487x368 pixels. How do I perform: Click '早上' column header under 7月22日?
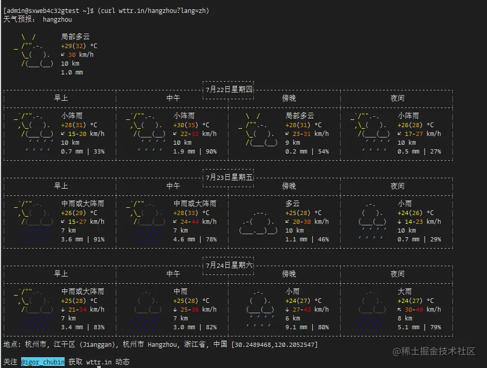click(x=61, y=98)
